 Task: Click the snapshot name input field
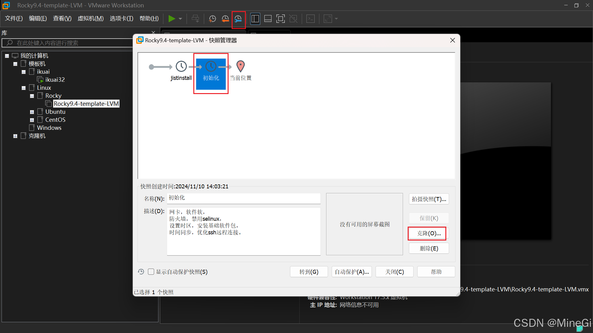[243, 198]
